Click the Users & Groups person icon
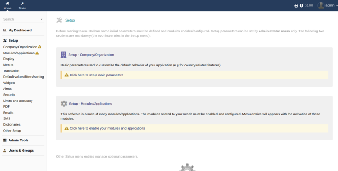This screenshot has width=338, height=171. tap(5, 150)
